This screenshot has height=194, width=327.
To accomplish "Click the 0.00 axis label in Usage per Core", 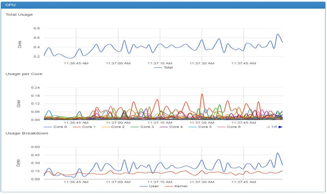I will (35, 120).
